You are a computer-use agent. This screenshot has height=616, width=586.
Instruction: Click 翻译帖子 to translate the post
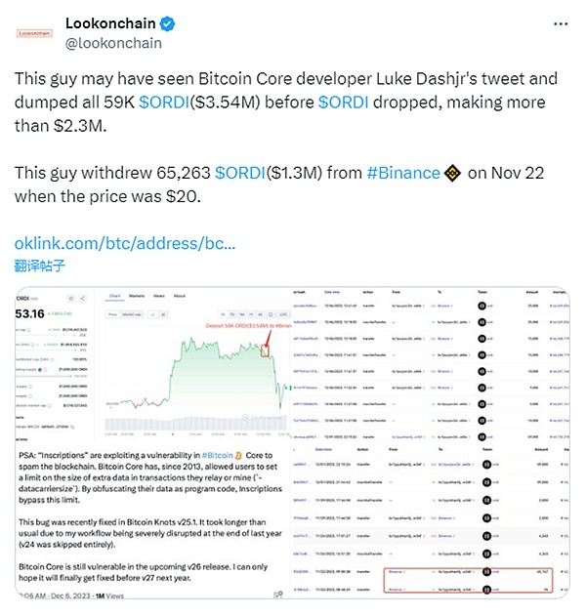point(40,265)
